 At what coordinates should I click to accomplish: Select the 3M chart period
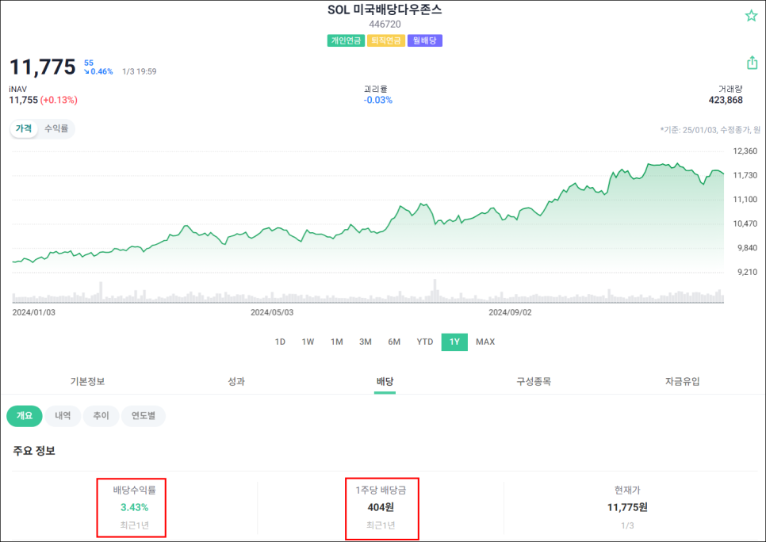[x=366, y=342]
